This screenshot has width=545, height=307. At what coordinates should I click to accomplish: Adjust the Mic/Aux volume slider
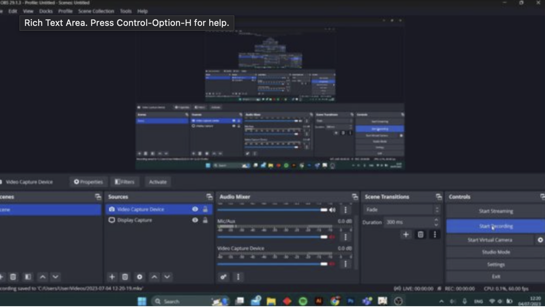272,237
